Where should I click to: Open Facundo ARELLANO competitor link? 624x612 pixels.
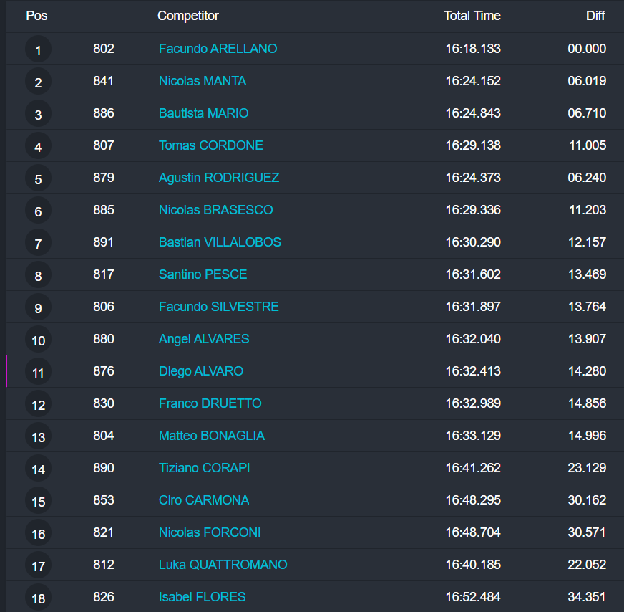pos(218,49)
